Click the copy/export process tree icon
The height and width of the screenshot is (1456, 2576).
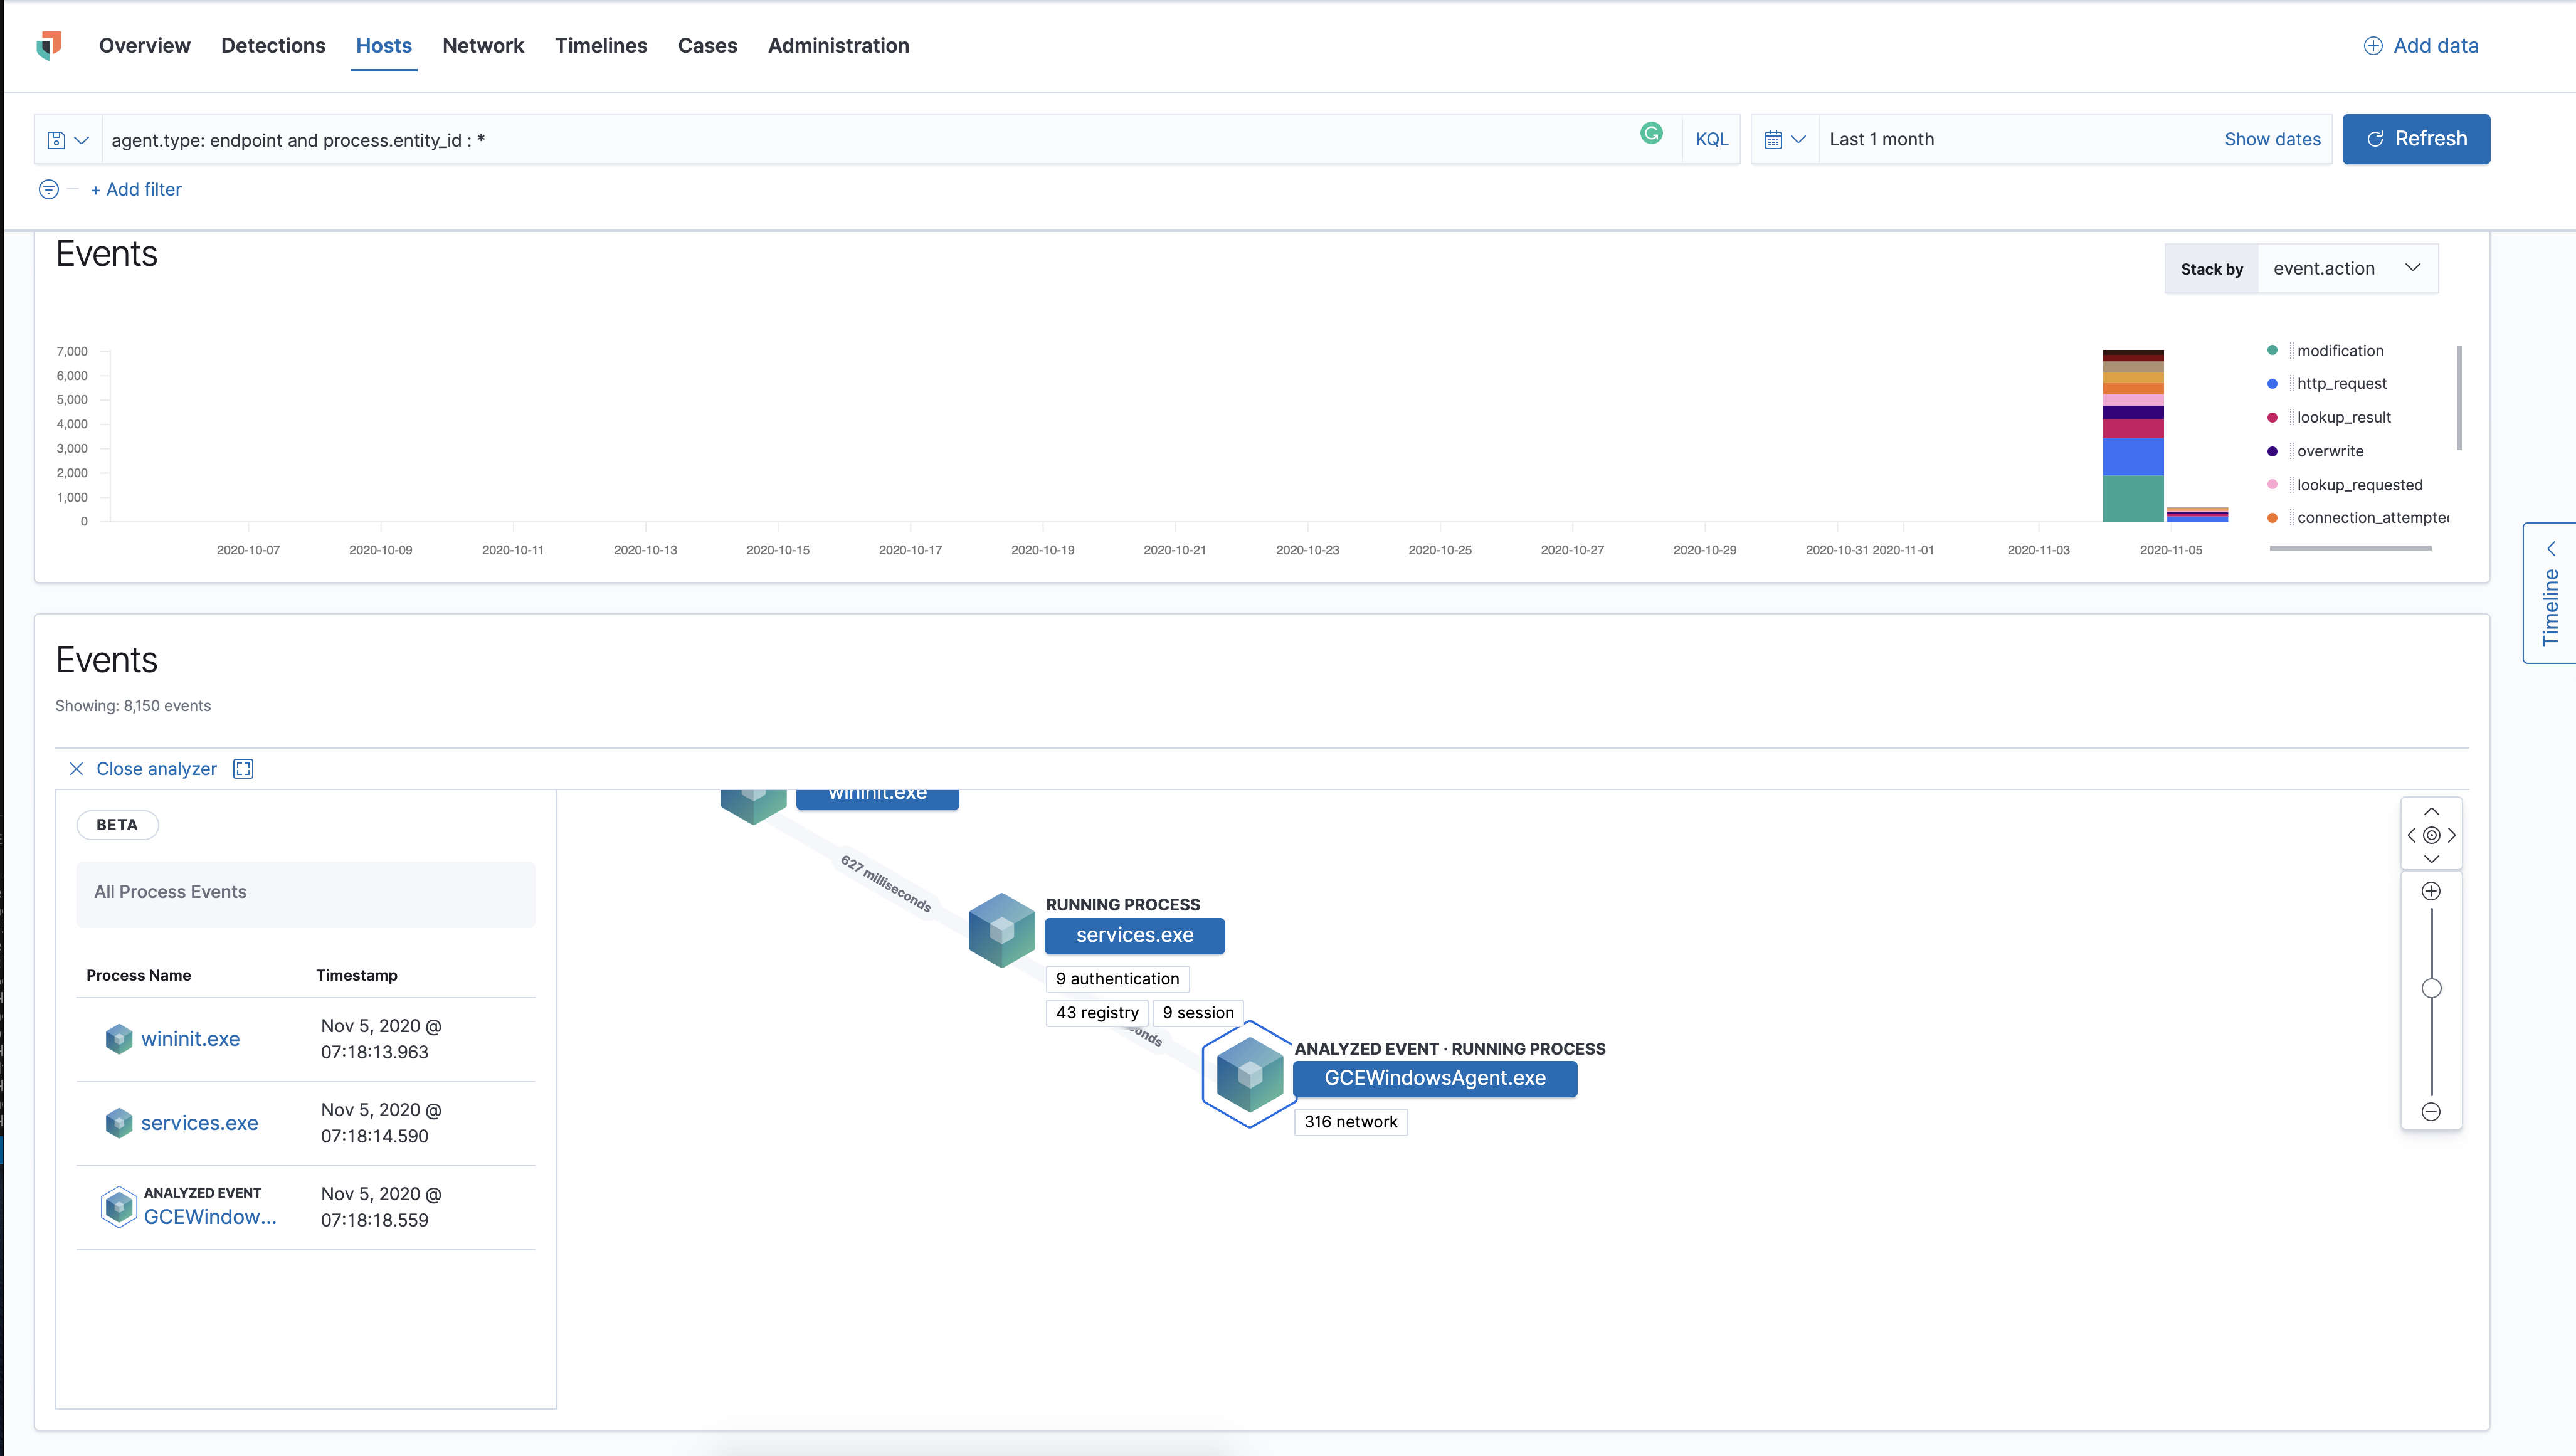[x=243, y=768]
